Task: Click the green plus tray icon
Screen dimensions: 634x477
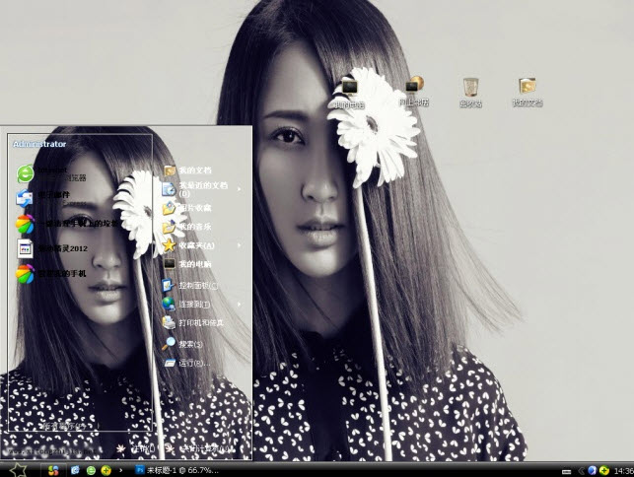Action: 604,470
